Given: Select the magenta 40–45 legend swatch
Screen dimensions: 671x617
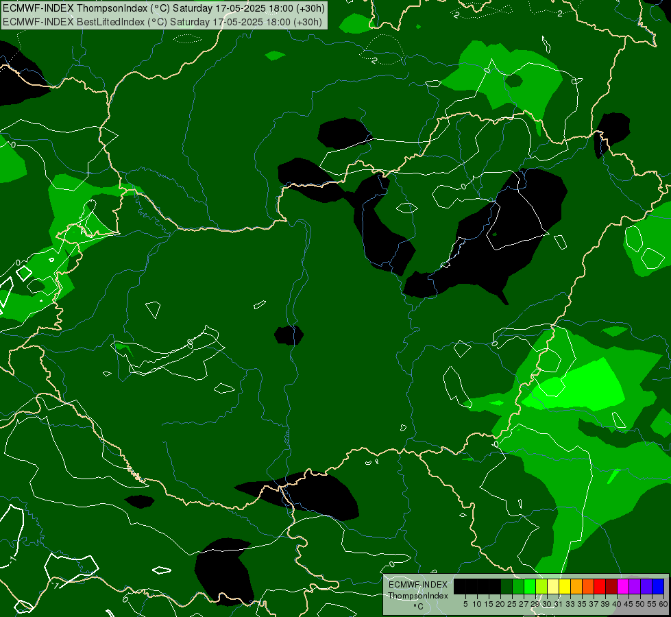Looking at the screenshot, I should click(623, 586).
